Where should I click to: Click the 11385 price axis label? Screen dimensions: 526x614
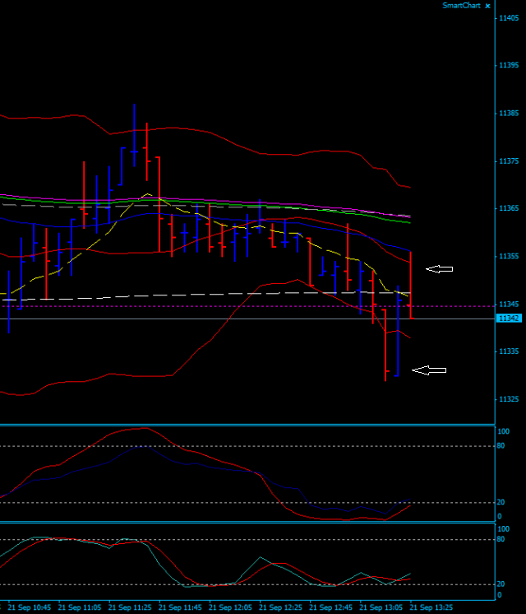pyautogui.click(x=509, y=113)
